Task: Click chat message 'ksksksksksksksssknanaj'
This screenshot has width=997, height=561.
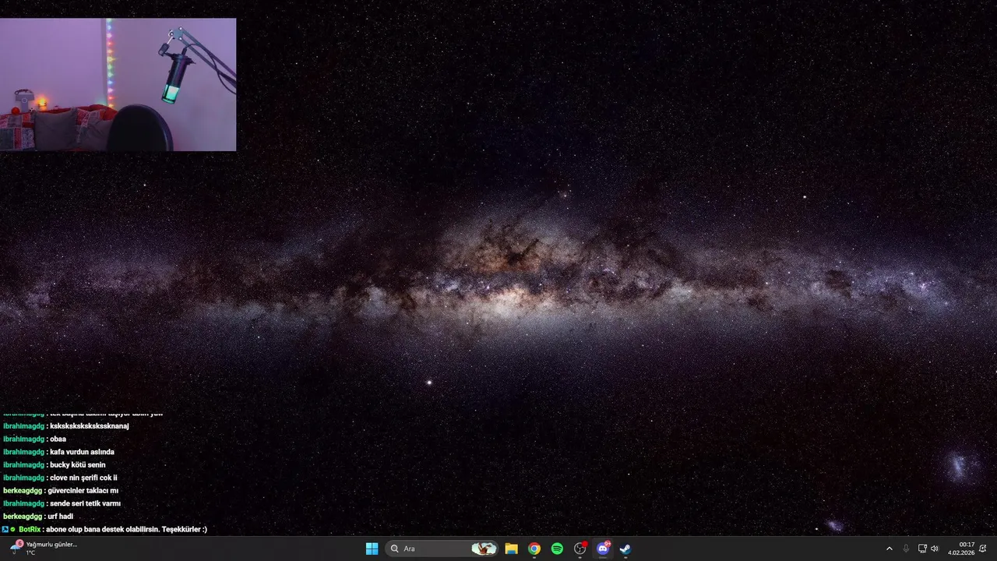Action: click(90, 426)
